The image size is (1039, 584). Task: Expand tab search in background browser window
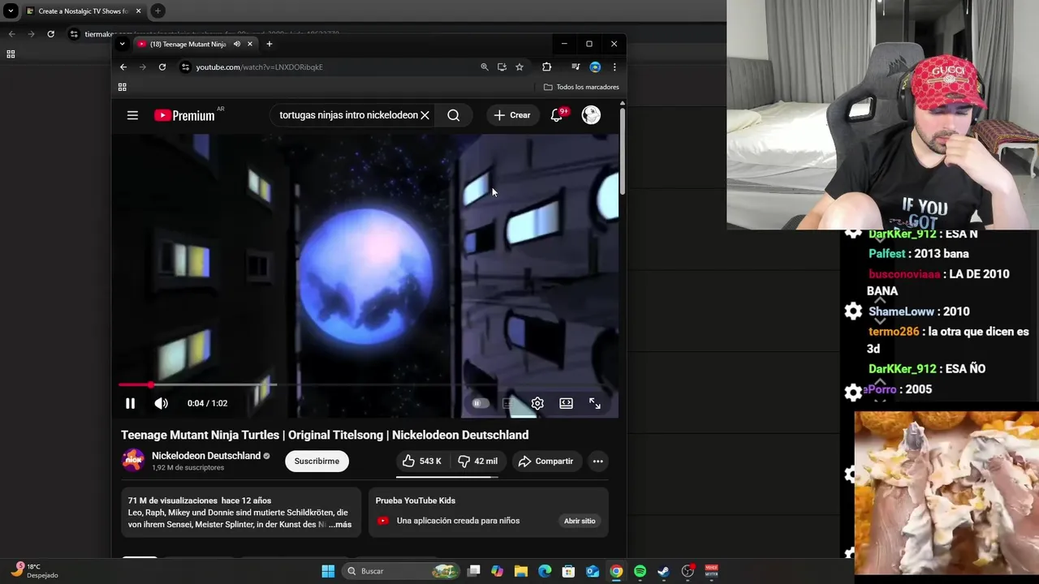point(11,11)
